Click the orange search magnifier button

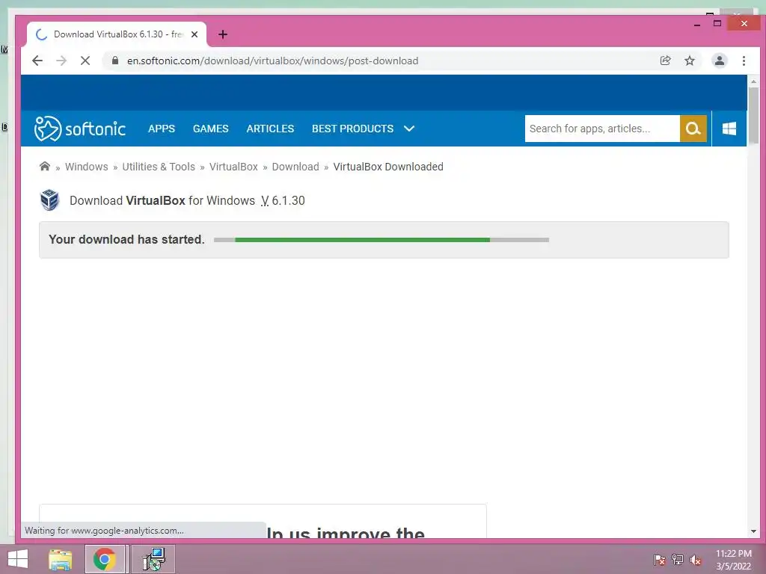pyautogui.click(x=693, y=129)
